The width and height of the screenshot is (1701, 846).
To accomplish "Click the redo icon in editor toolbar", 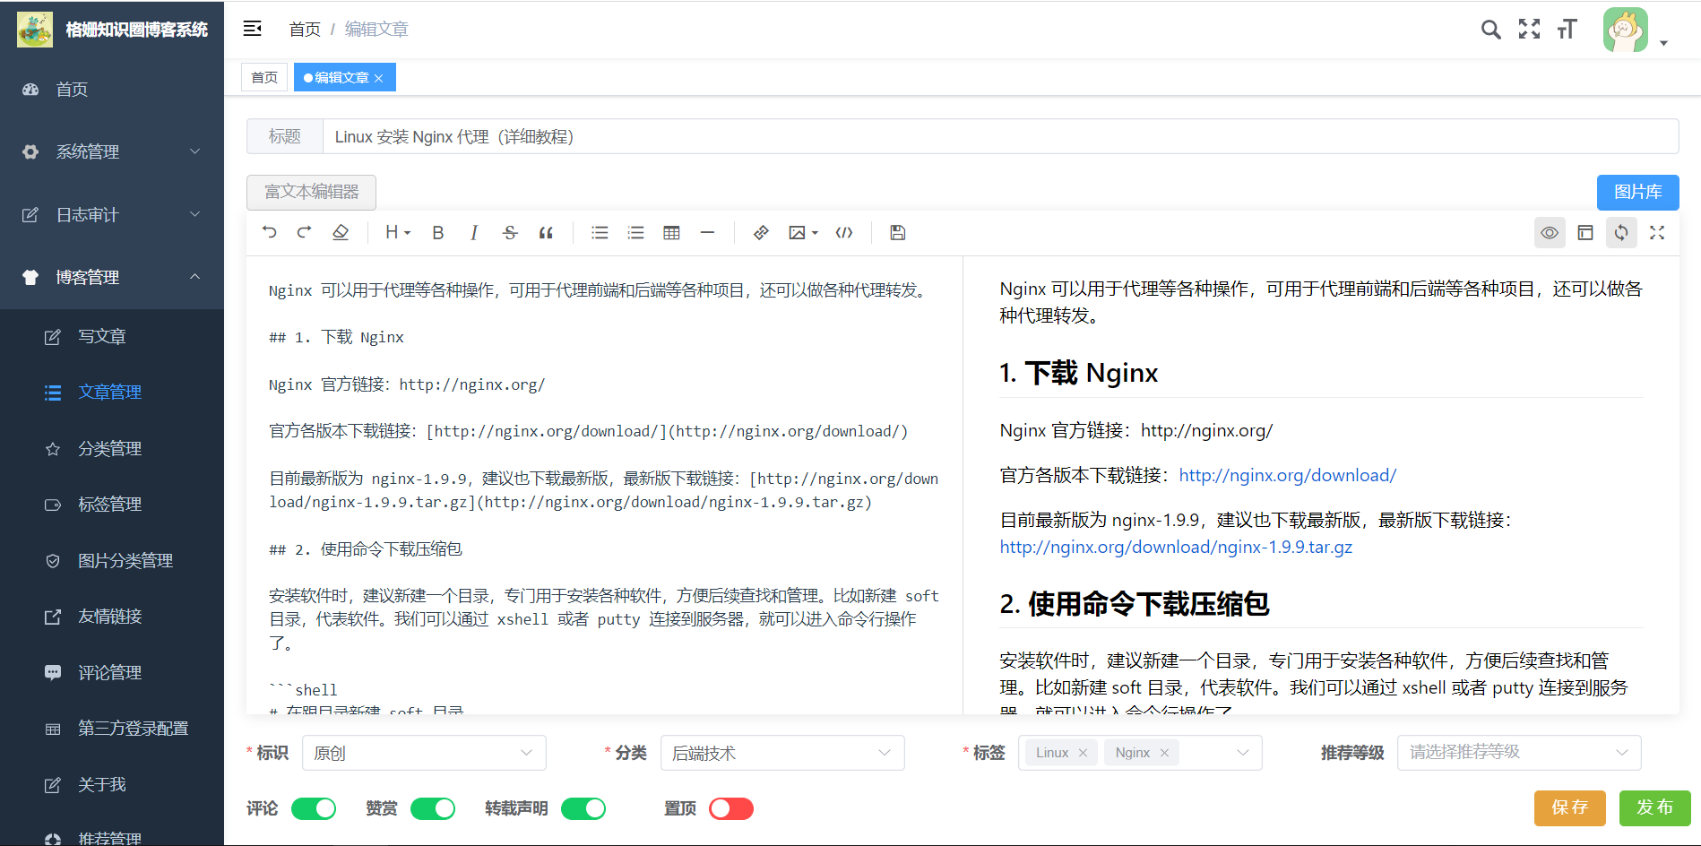I will 305,233.
